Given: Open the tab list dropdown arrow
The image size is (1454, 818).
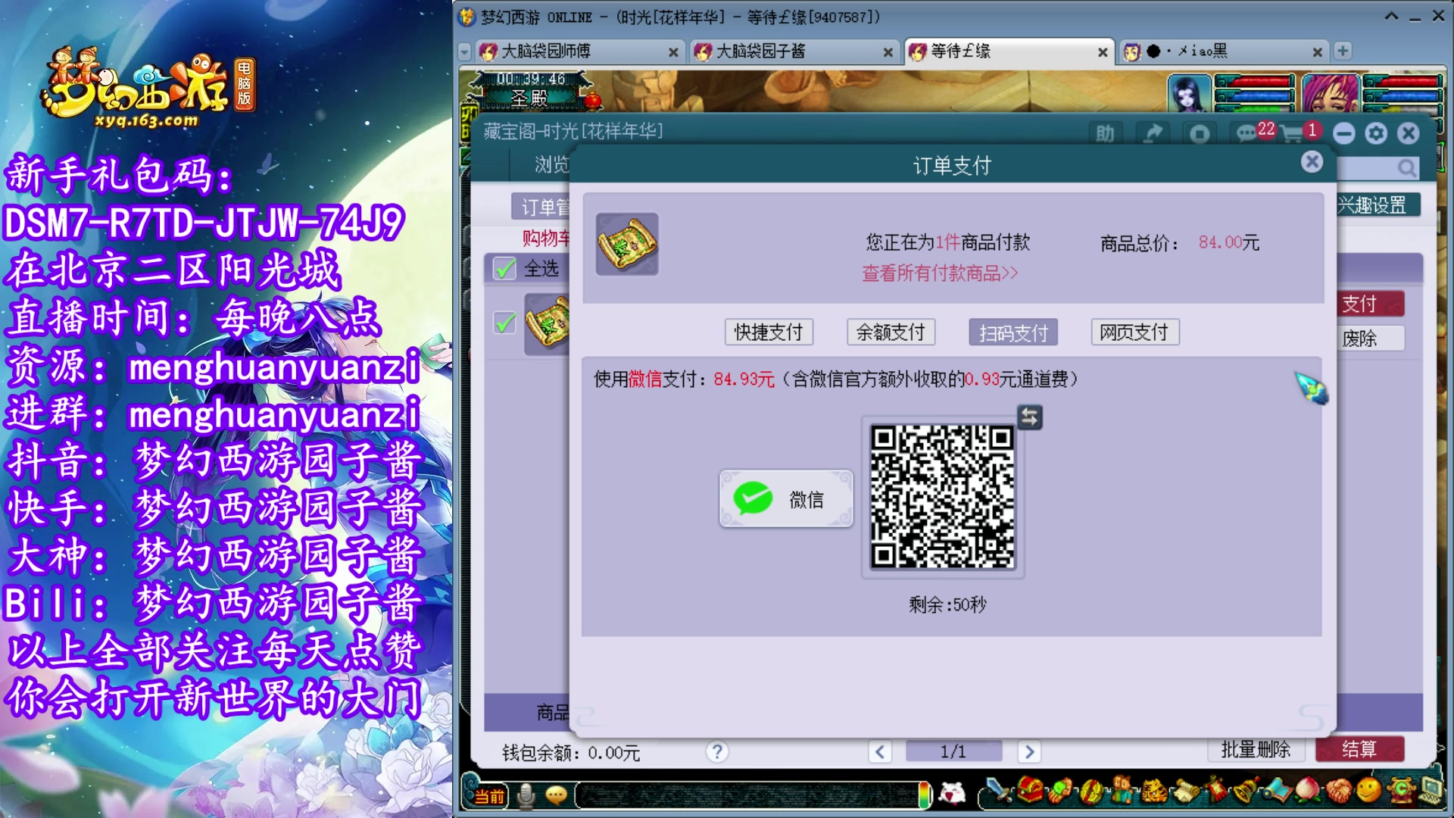Looking at the screenshot, I should pos(464,52).
